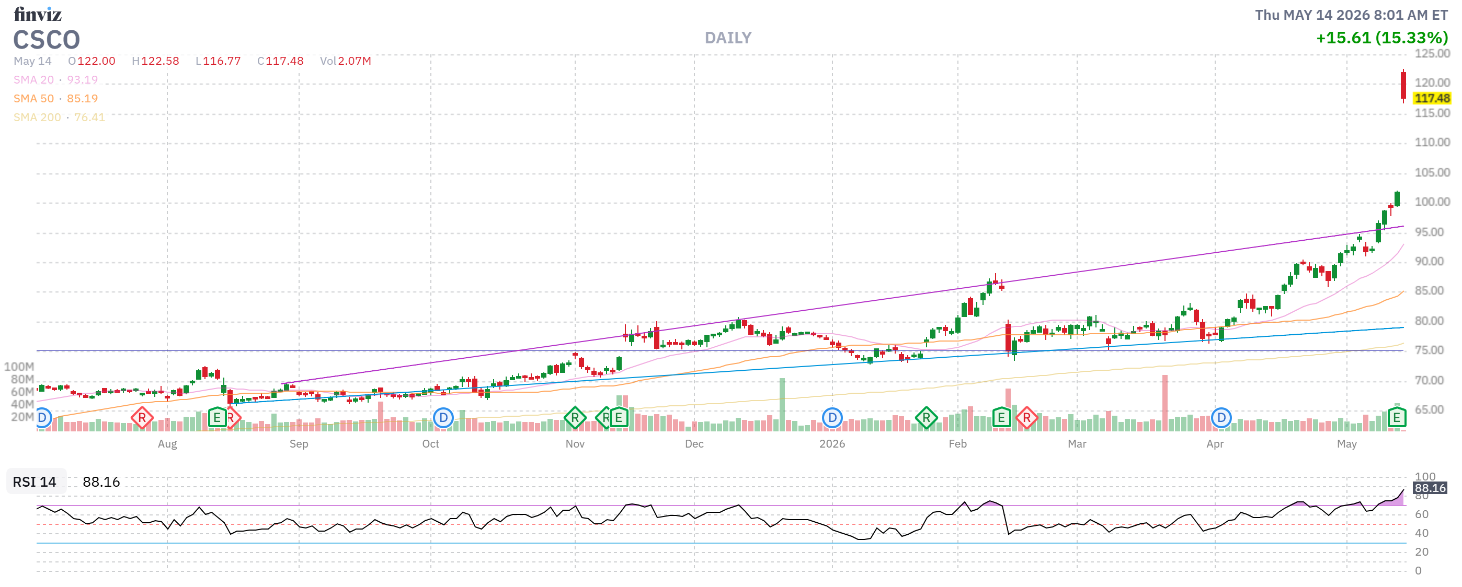Select the blue D dividend marker at 2026 start
This screenshot has height=587, width=1462.
(832, 418)
